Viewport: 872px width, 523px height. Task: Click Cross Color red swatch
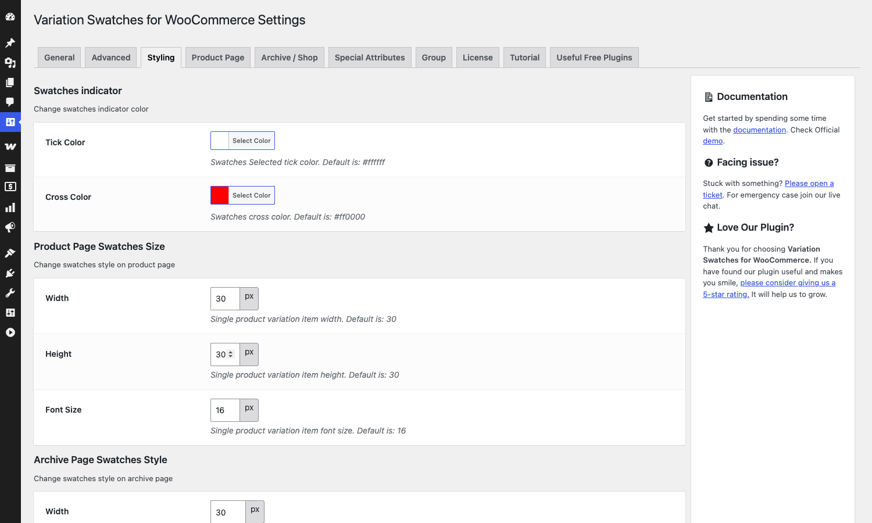[x=220, y=195]
